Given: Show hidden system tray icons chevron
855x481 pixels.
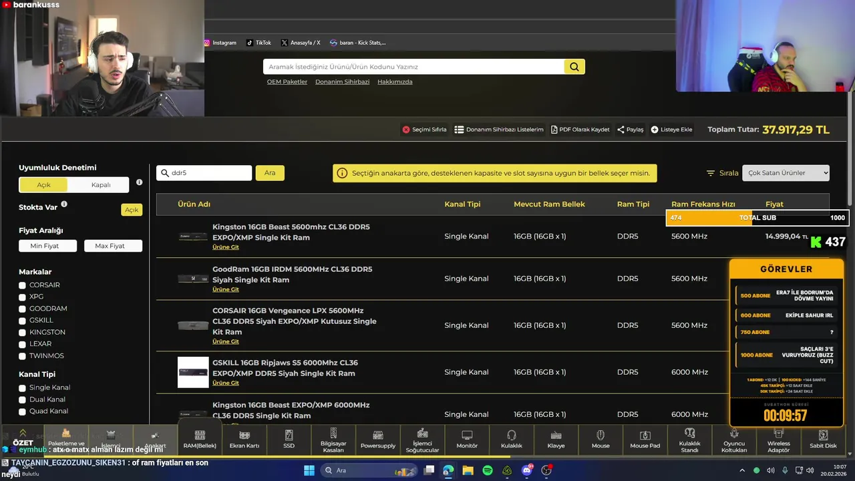Looking at the screenshot, I should 742,470.
